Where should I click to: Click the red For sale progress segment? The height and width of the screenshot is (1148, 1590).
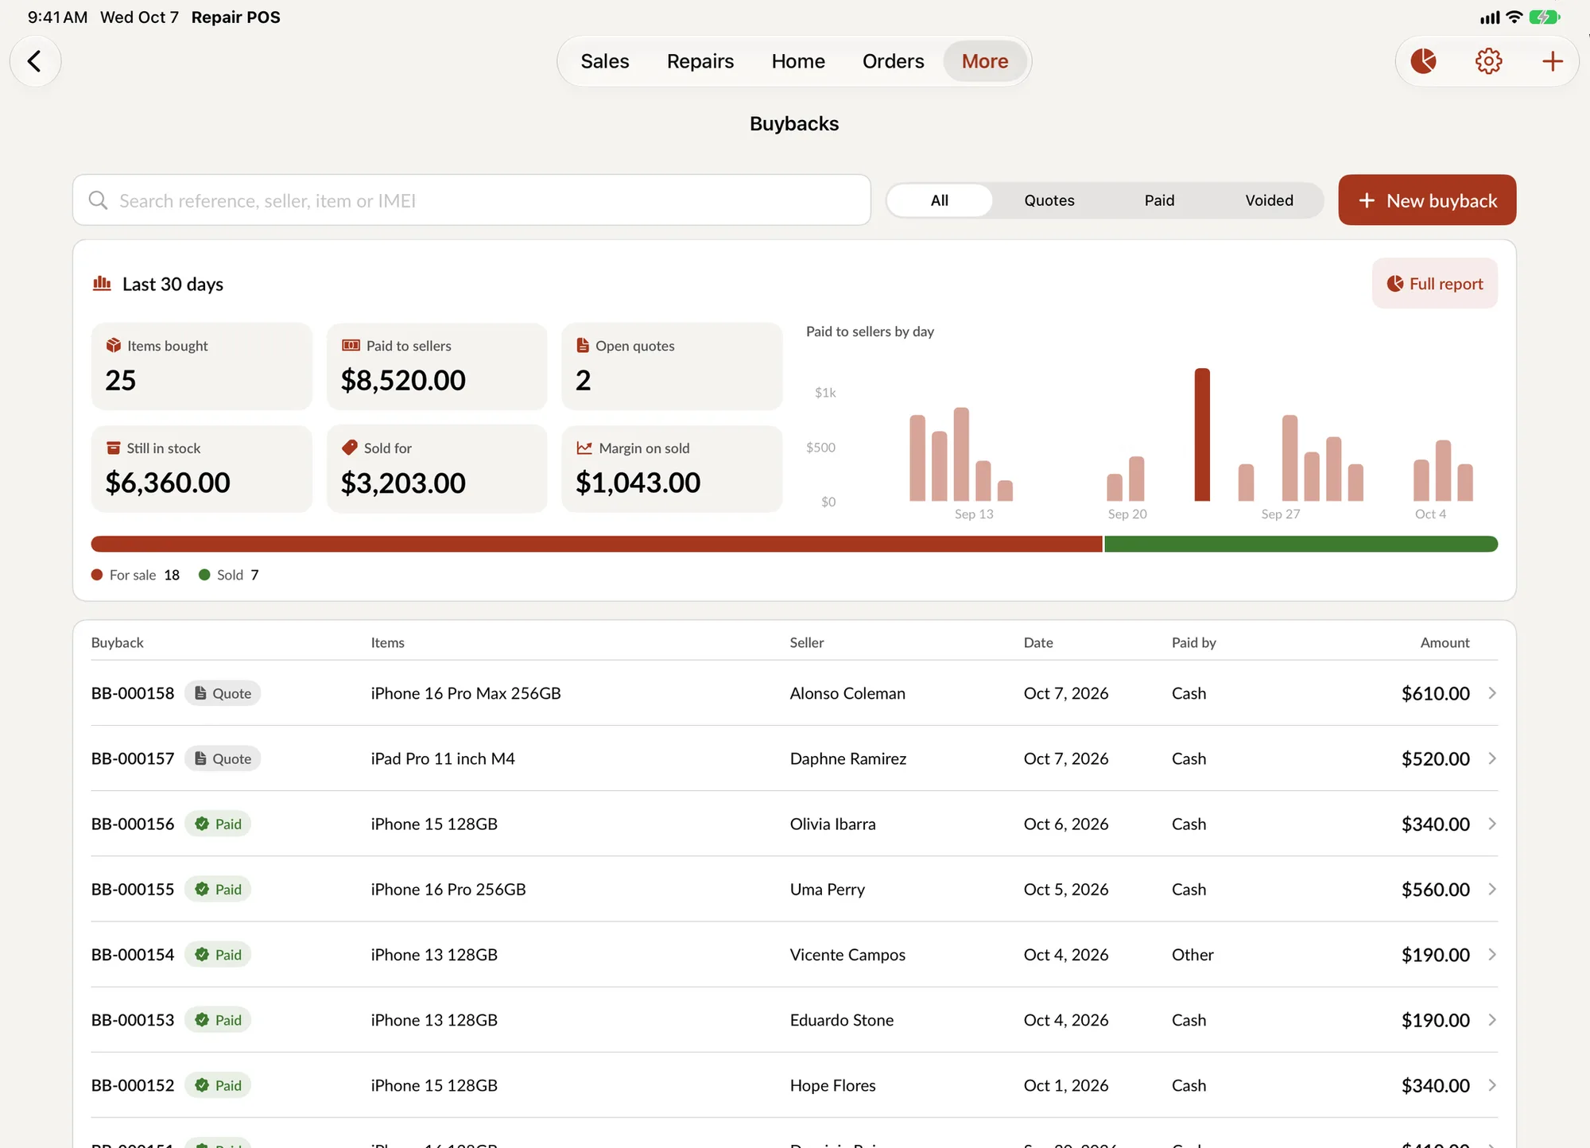click(x=596, y=544)
